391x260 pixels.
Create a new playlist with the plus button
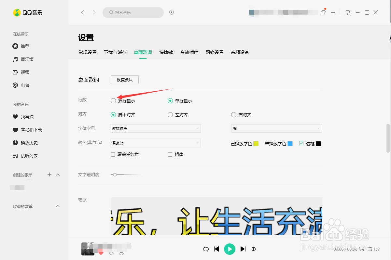[x=49, y=175]
